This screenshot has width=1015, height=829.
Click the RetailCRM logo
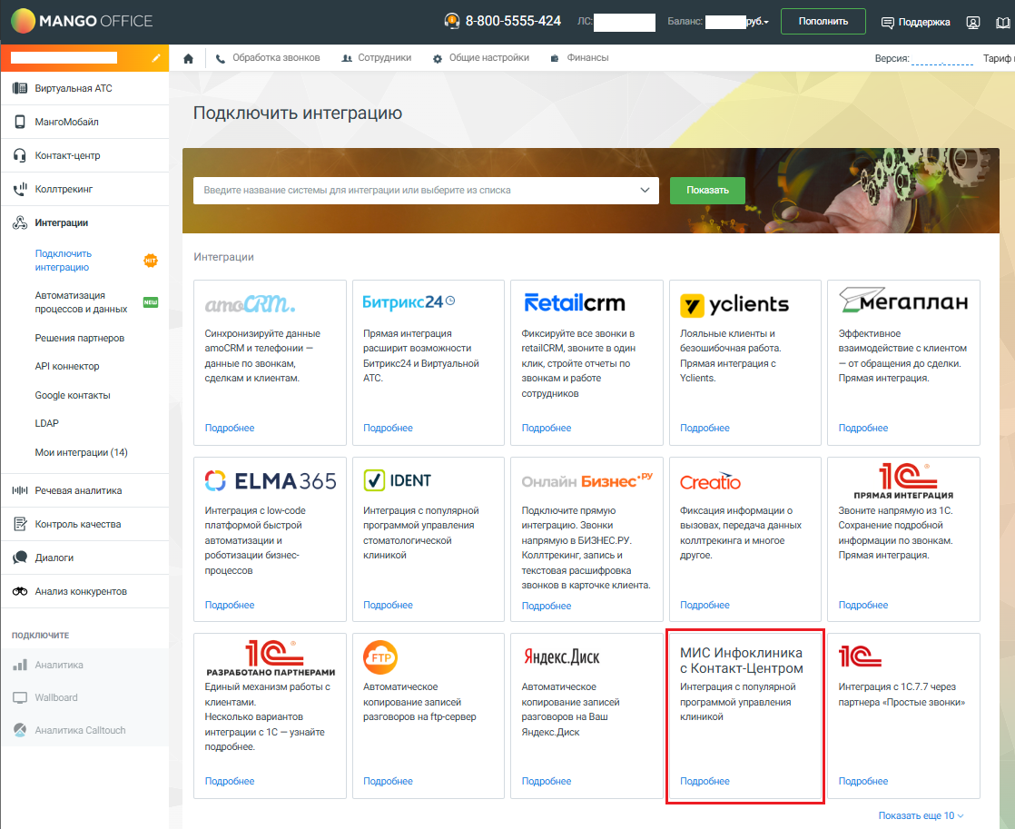[x=574, y=302]
